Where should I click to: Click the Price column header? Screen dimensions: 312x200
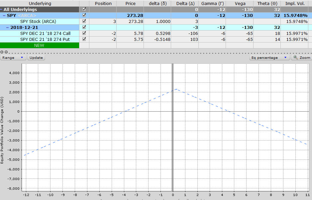tap(130, 3)
